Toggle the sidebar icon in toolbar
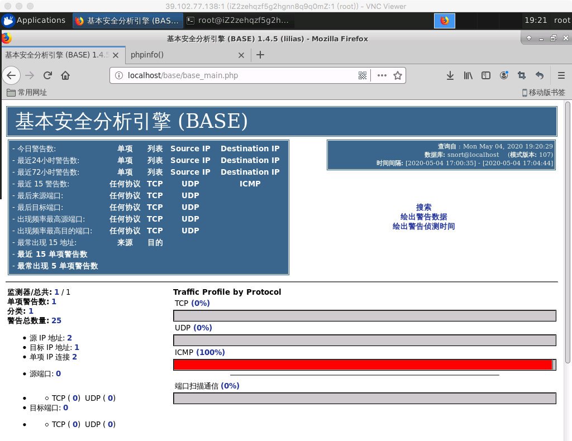 pos(485,75)
